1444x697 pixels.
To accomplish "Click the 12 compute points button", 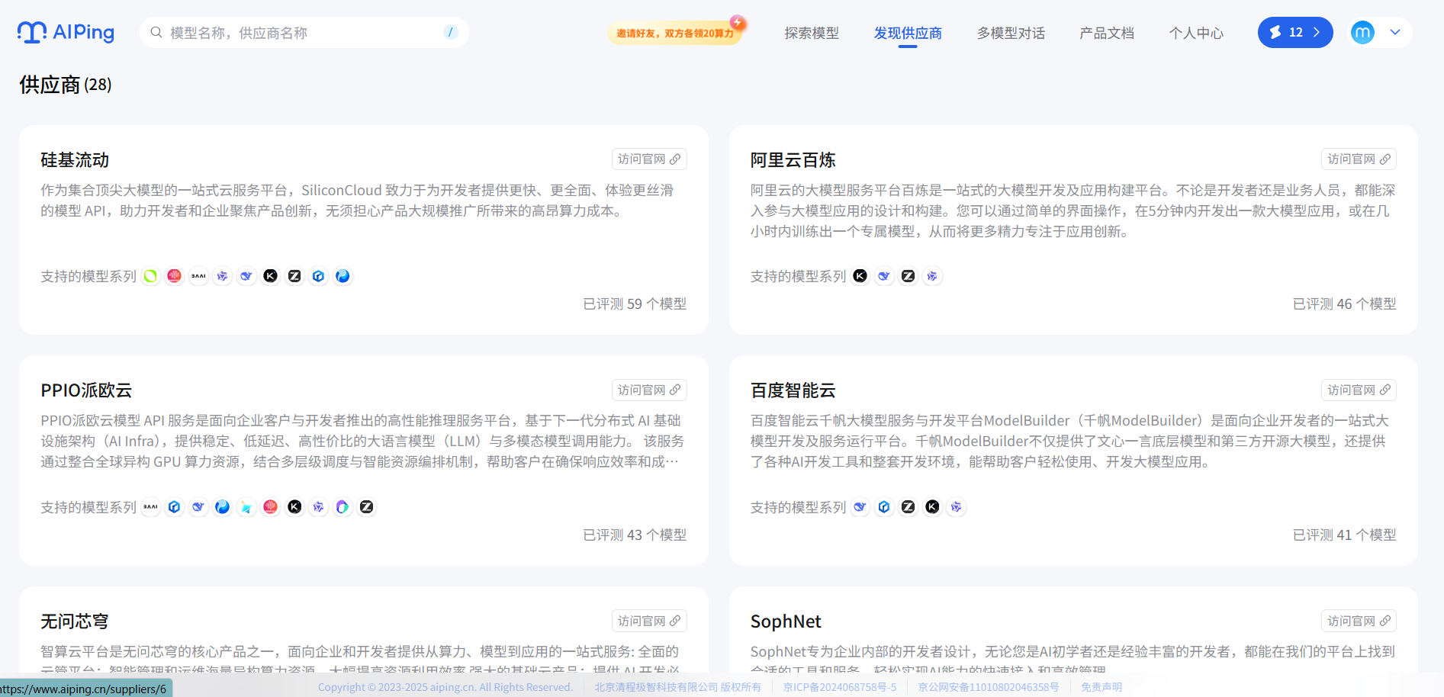I will pyautogui.click(x=1295, y=32).
